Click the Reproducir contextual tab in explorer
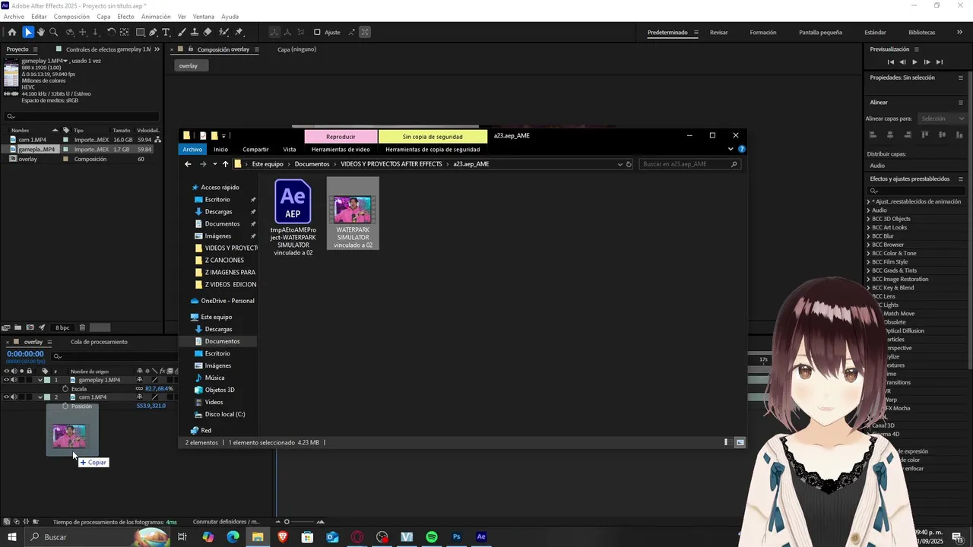Image resolution: width=973 pixels, height=547 pixels. [341, 137]
